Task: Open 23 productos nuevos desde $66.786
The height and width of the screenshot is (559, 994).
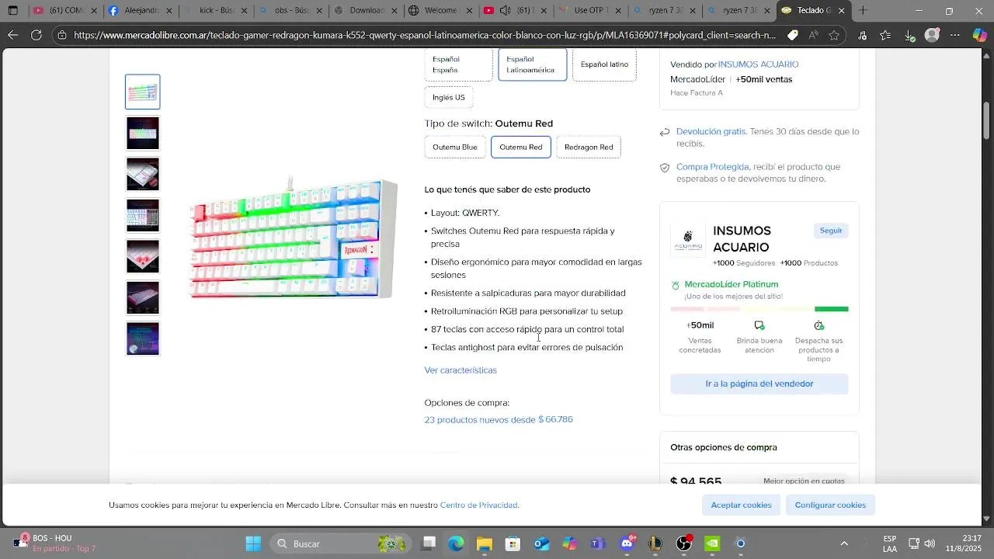Action: coord(499,419)
